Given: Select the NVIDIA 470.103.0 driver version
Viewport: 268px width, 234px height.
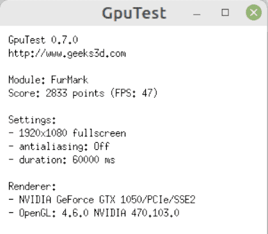Looking at the screenshot, I should pos(137,213).
